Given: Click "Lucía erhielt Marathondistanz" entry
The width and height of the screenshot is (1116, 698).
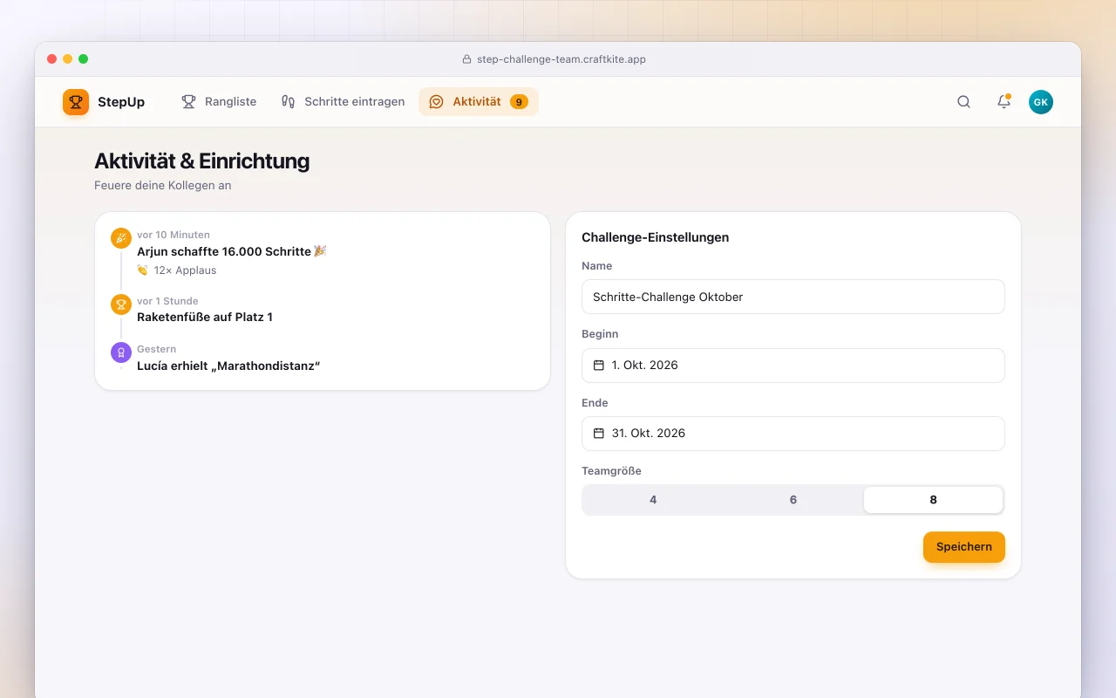Looking at the screenshot, I should click(228, 366).
